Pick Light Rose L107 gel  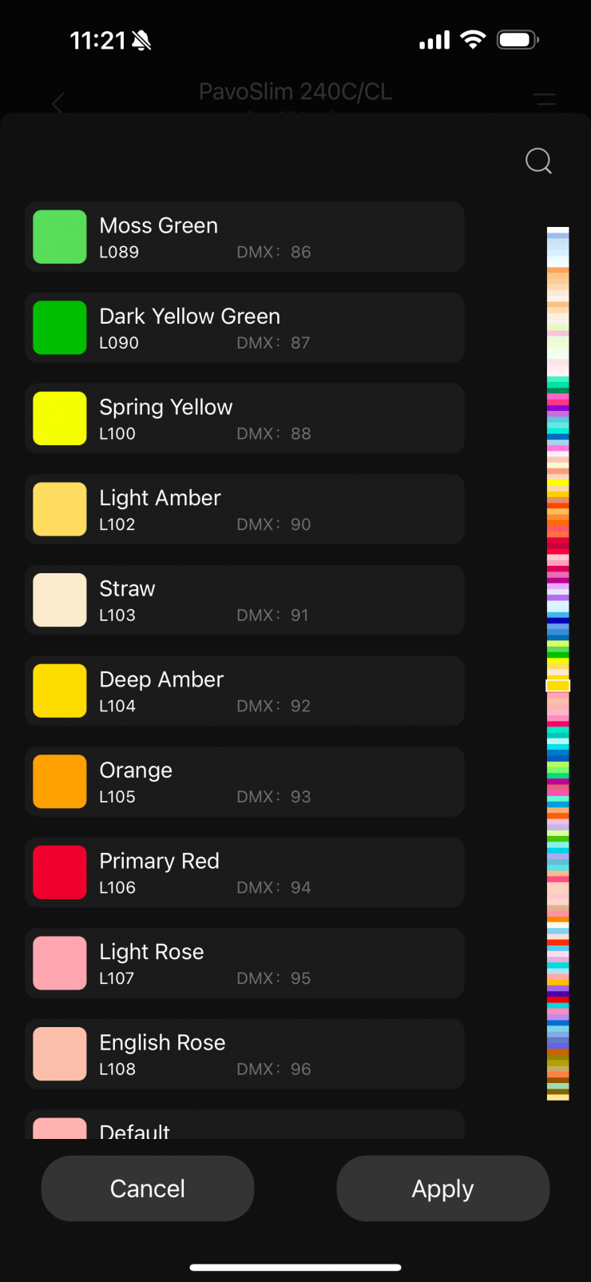(244, 963)
